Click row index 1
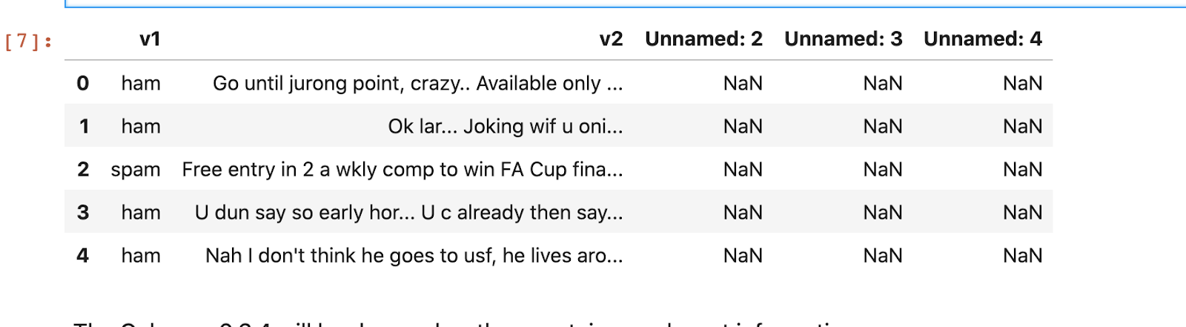The height and width of the screenshot is (327, 1186). click(84, 126)
